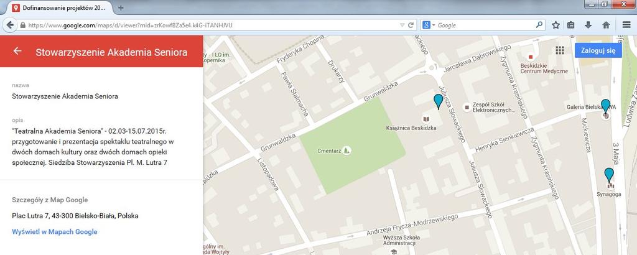Viewport: 637px width, 255px height.
Task: Click the Beskidzkie Centrum Medyczne label
Action: click(x=544, y=68)
